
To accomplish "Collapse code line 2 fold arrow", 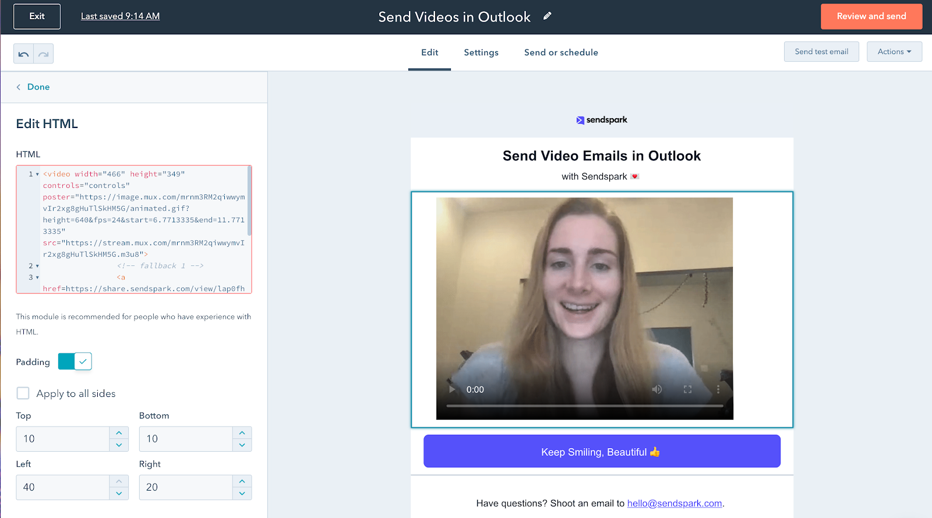I will pos(37,266).
